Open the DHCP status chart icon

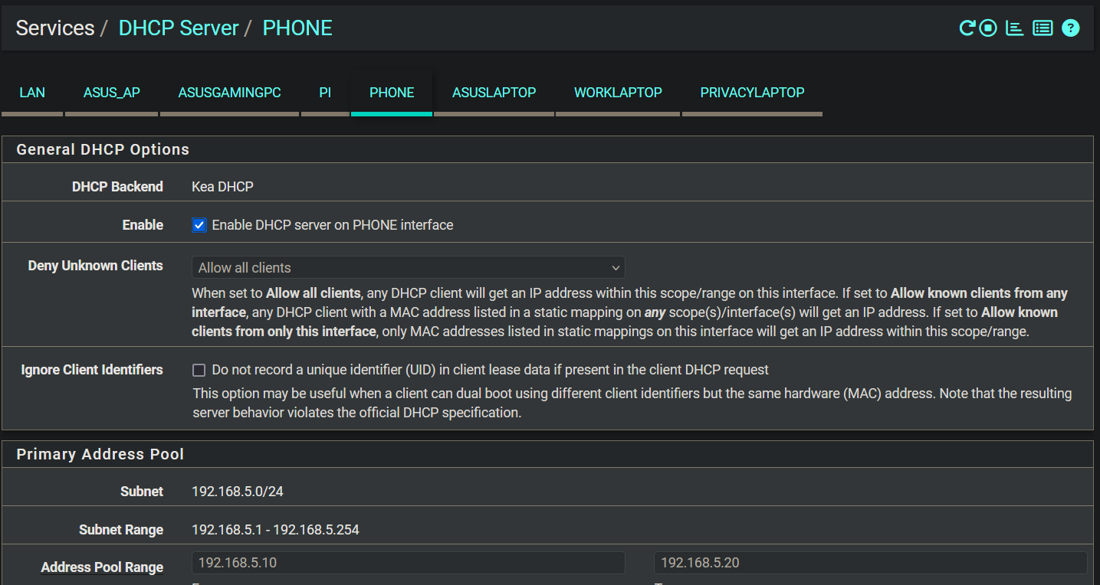tap(1015, 28)
